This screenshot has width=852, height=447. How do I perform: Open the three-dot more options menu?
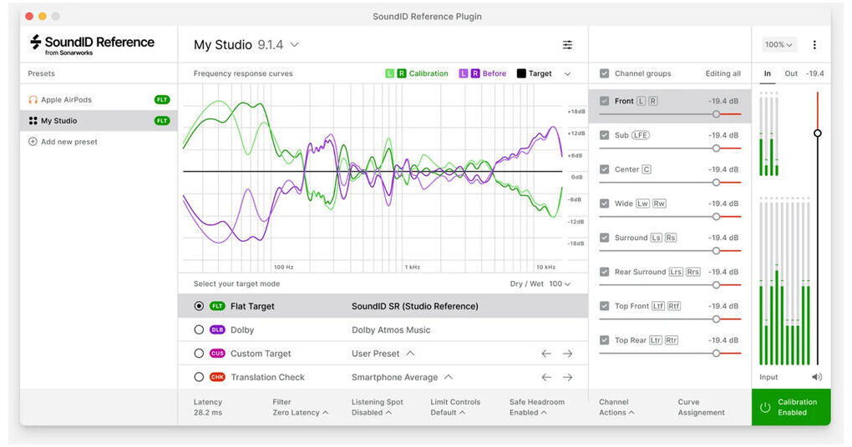coord(814,45)
